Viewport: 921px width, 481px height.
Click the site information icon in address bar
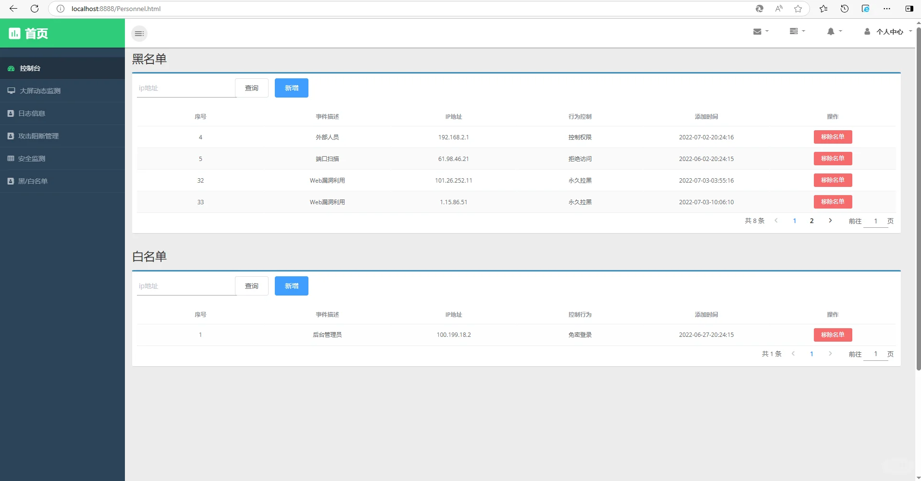61,9
